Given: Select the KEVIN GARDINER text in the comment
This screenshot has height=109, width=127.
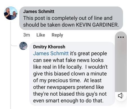Looking at the screenshot, I should (x=97, y=25).
